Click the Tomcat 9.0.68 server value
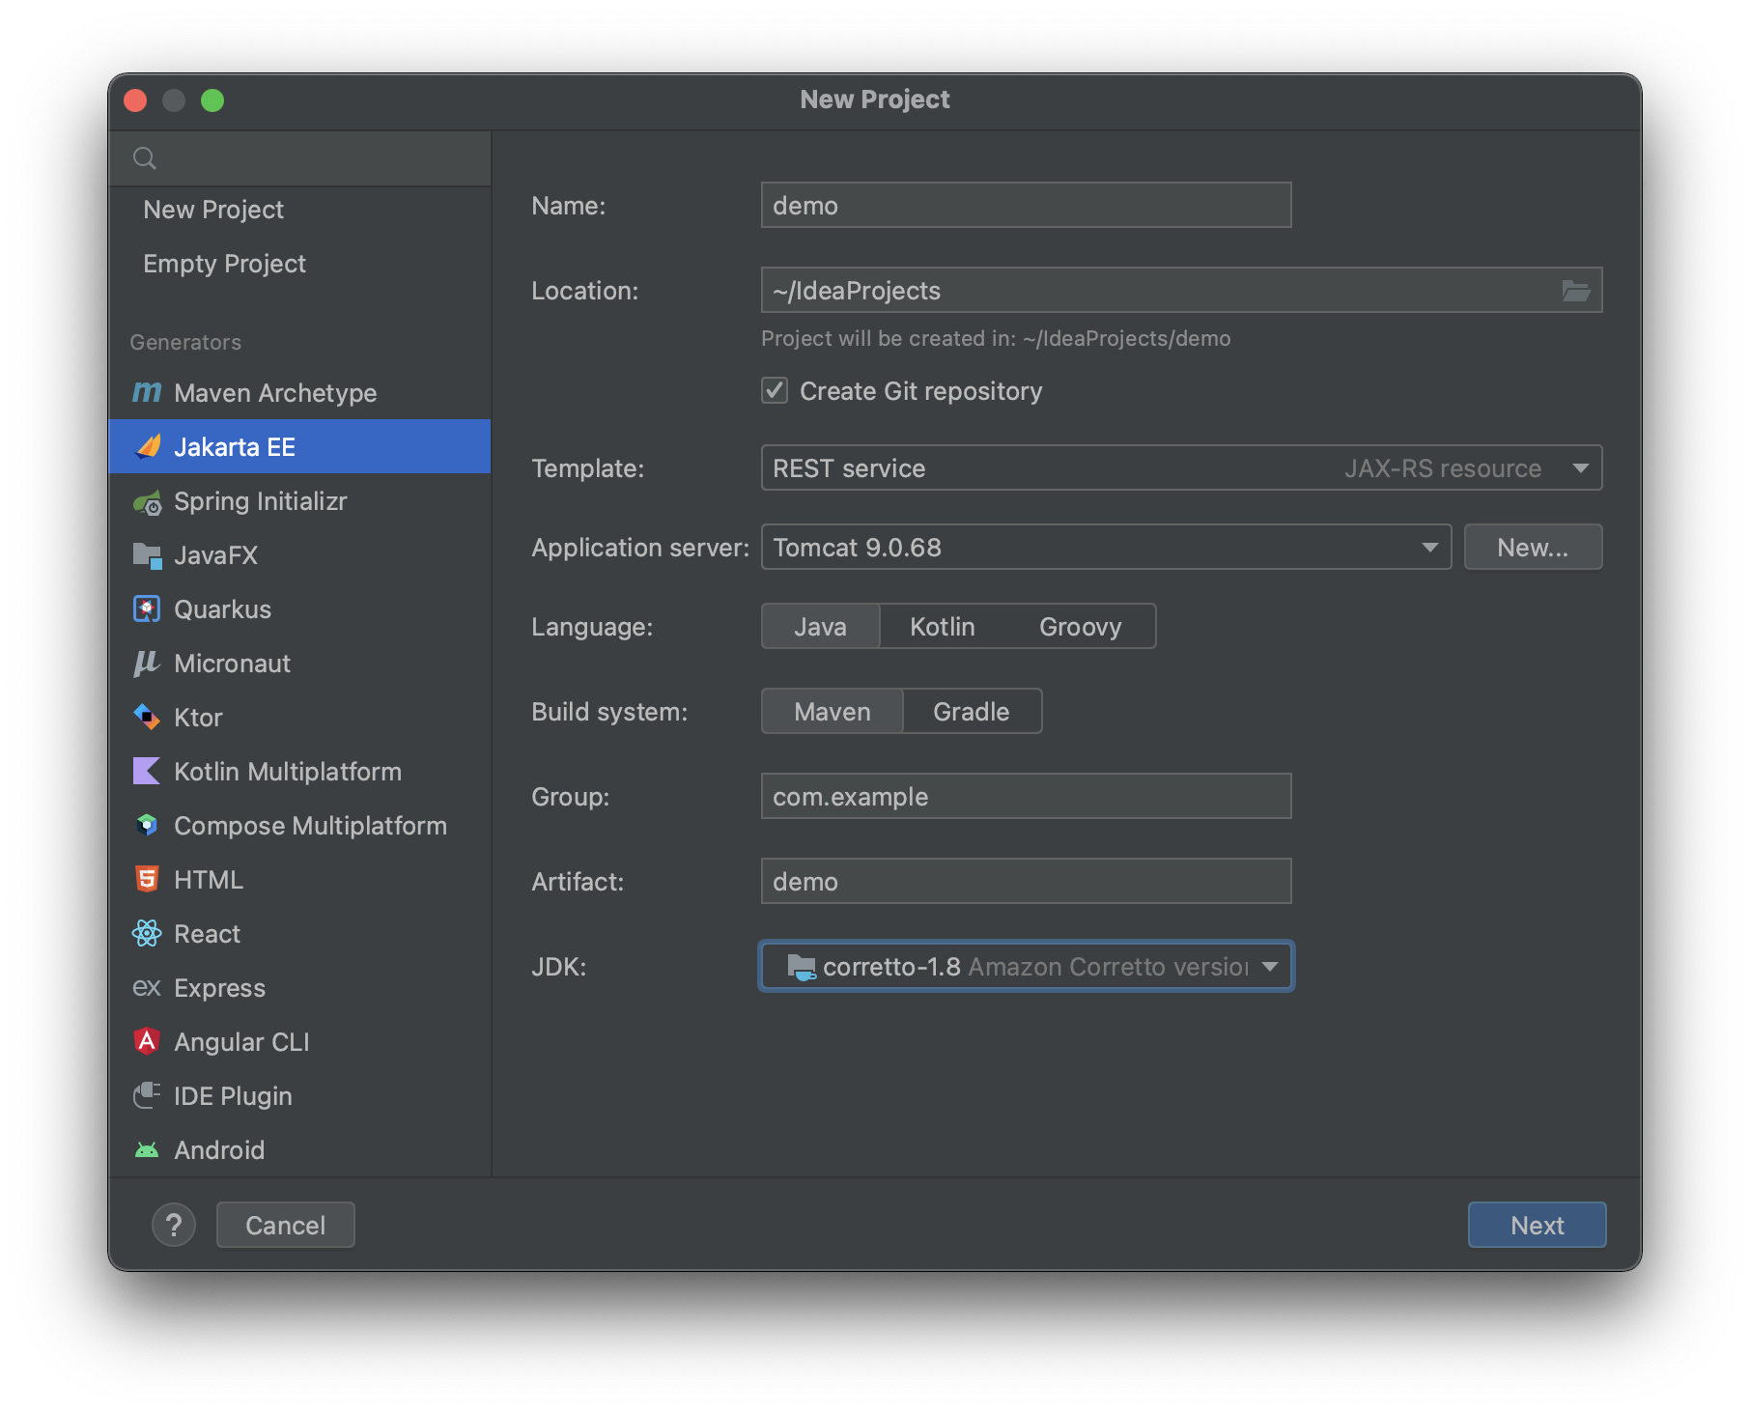1750x1414 pixels. (x=858, y=548)
